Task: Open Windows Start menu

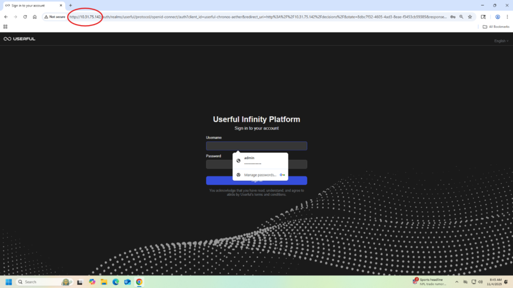Action: click(x=9, y=282)
